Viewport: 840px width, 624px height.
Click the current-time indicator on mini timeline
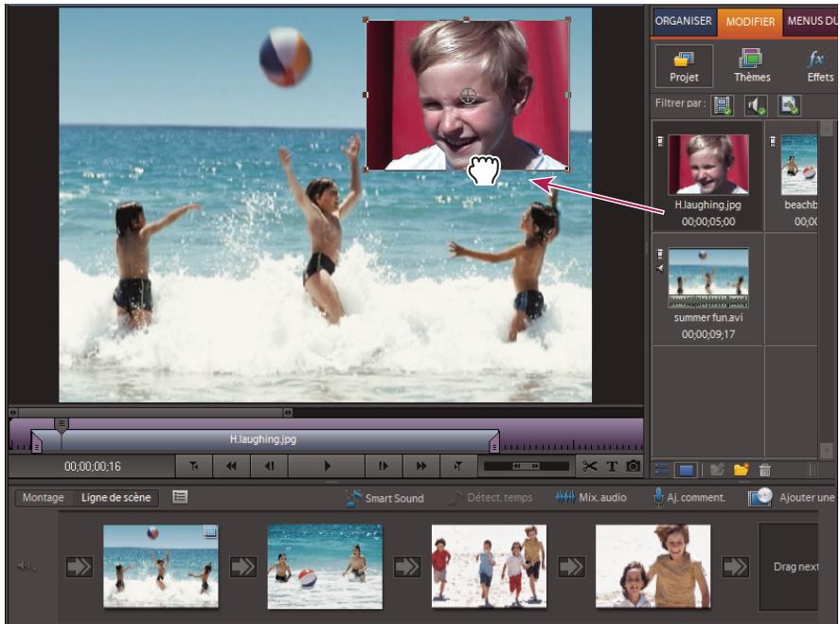(61, 425)
